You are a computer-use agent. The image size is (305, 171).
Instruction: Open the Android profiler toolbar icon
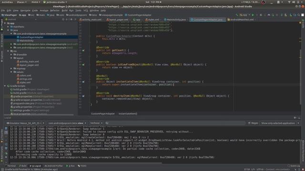269,15
